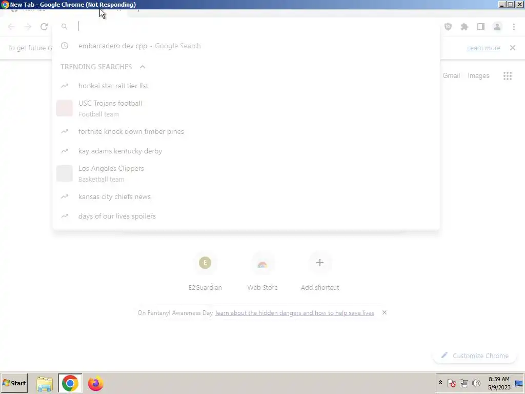Open the volume speaker tray icon
The height and width of the screenshot is (394, 525).
coord(476,383)
